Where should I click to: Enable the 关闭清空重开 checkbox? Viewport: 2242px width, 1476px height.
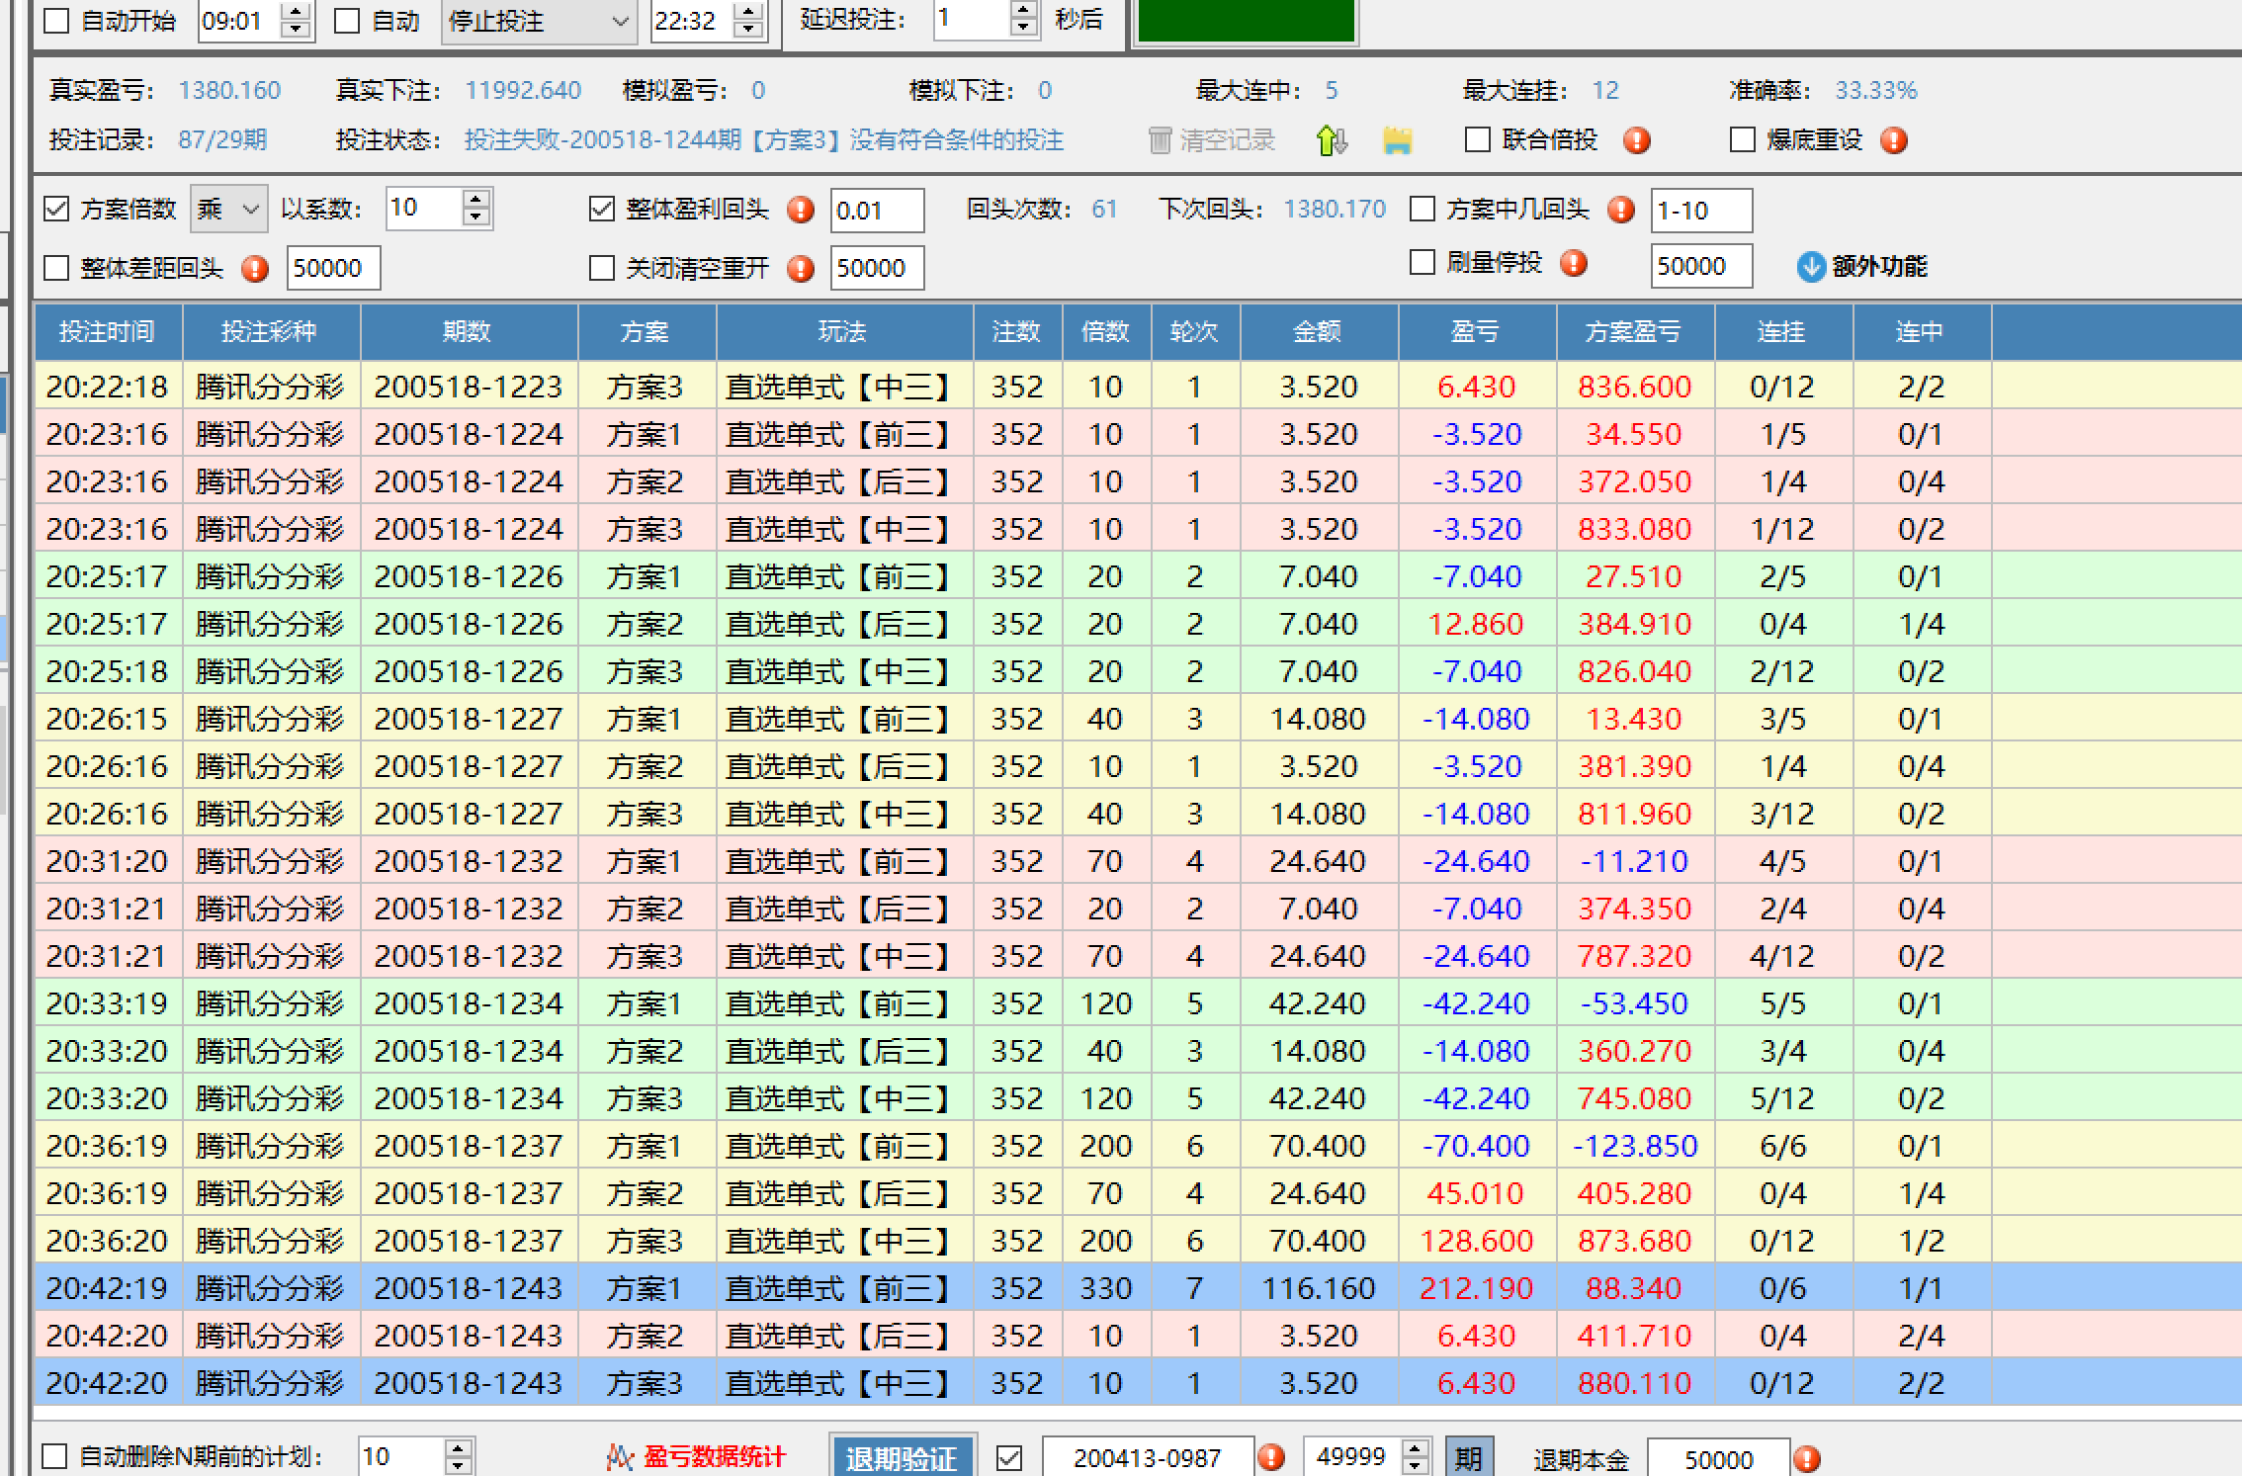[x=602, y=268]
